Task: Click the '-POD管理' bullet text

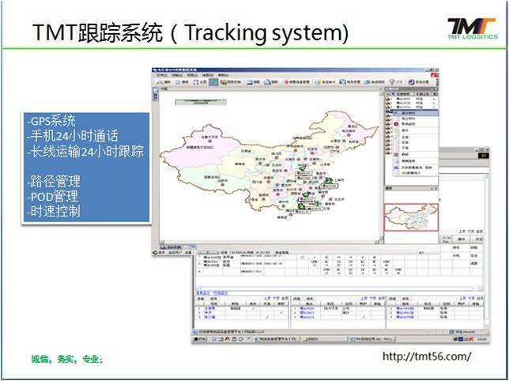Action: click(x=52, y=196)
